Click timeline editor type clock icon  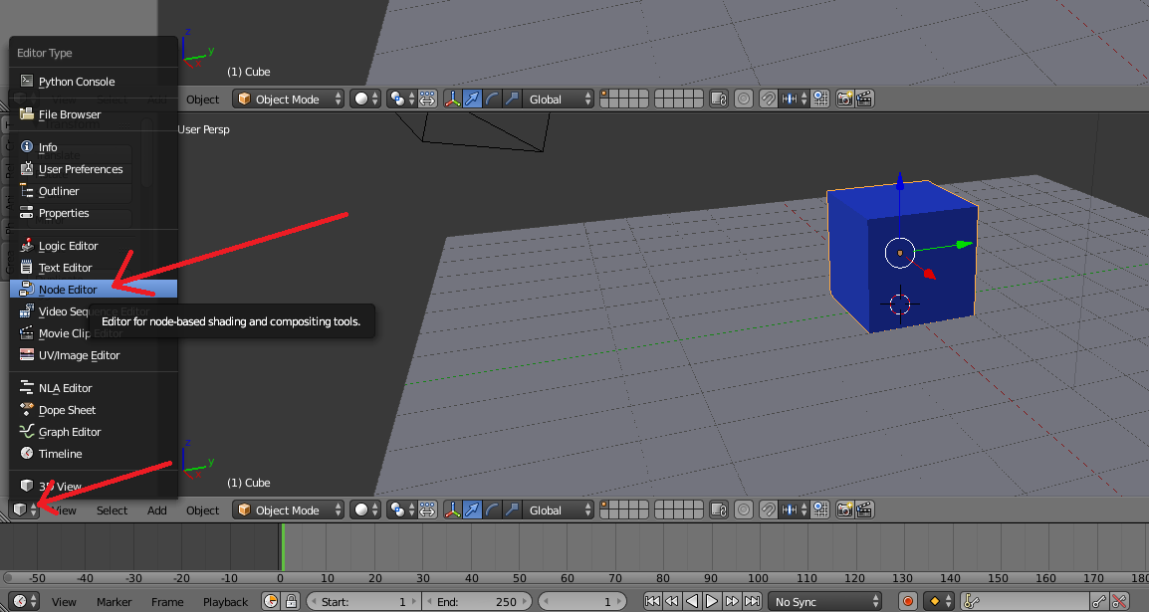(25, 601)
